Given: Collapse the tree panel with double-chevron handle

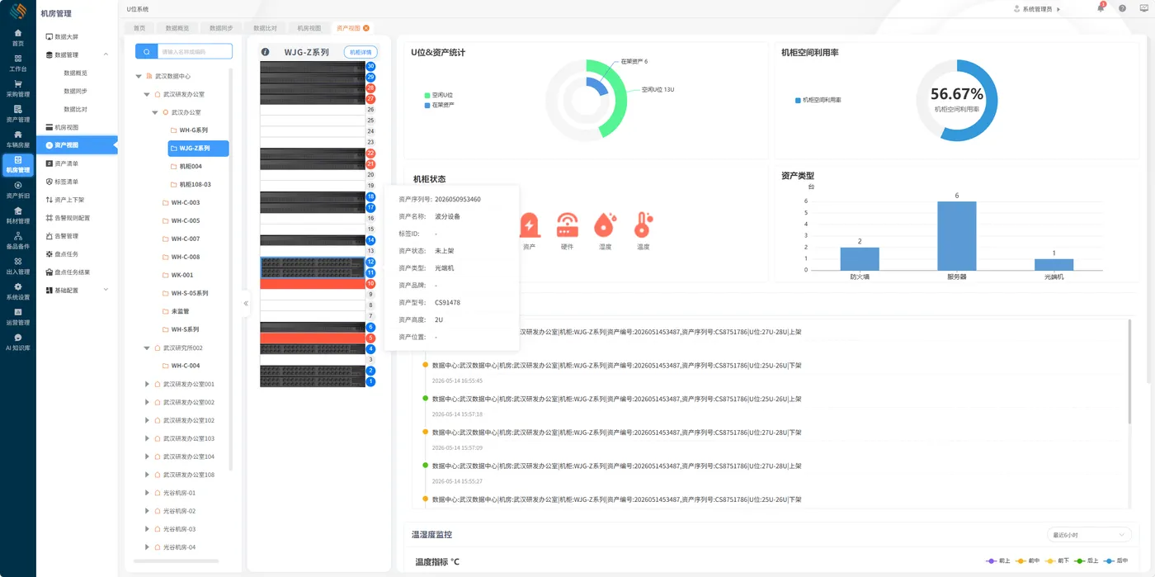Looking at the screenshot, I should [x=246, y=303].
